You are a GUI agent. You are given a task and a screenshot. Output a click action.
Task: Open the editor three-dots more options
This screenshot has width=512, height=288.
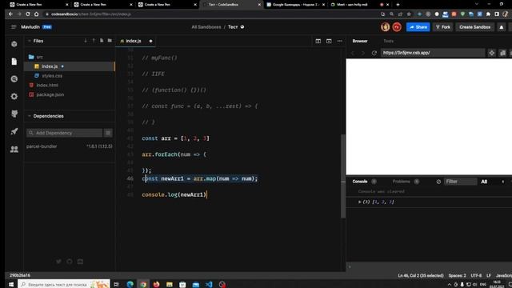(x=340, y=41)
